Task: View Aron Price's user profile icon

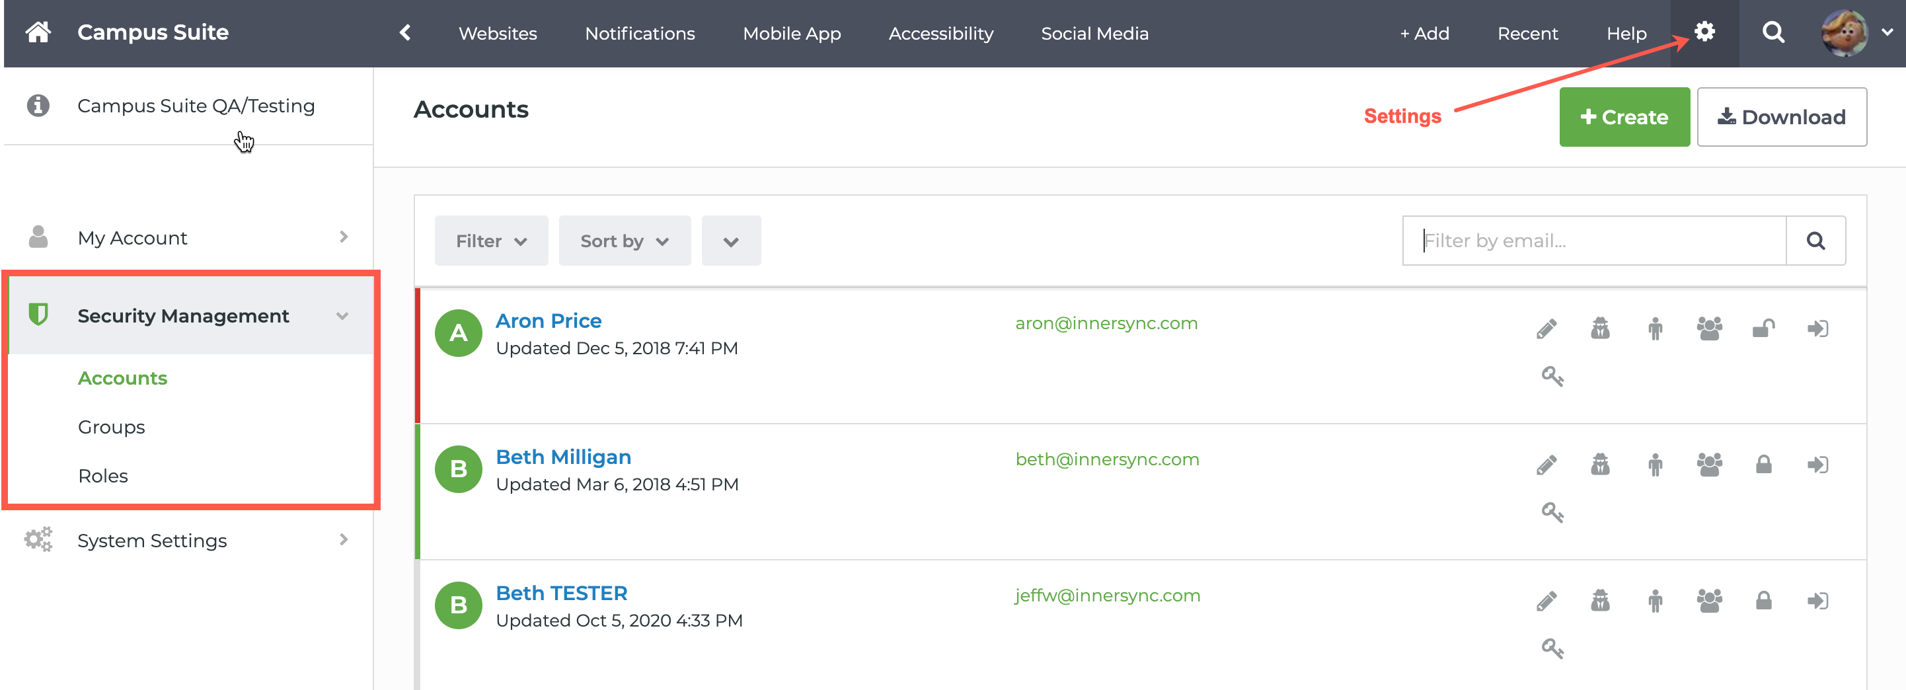Action: pos(1655,329)
